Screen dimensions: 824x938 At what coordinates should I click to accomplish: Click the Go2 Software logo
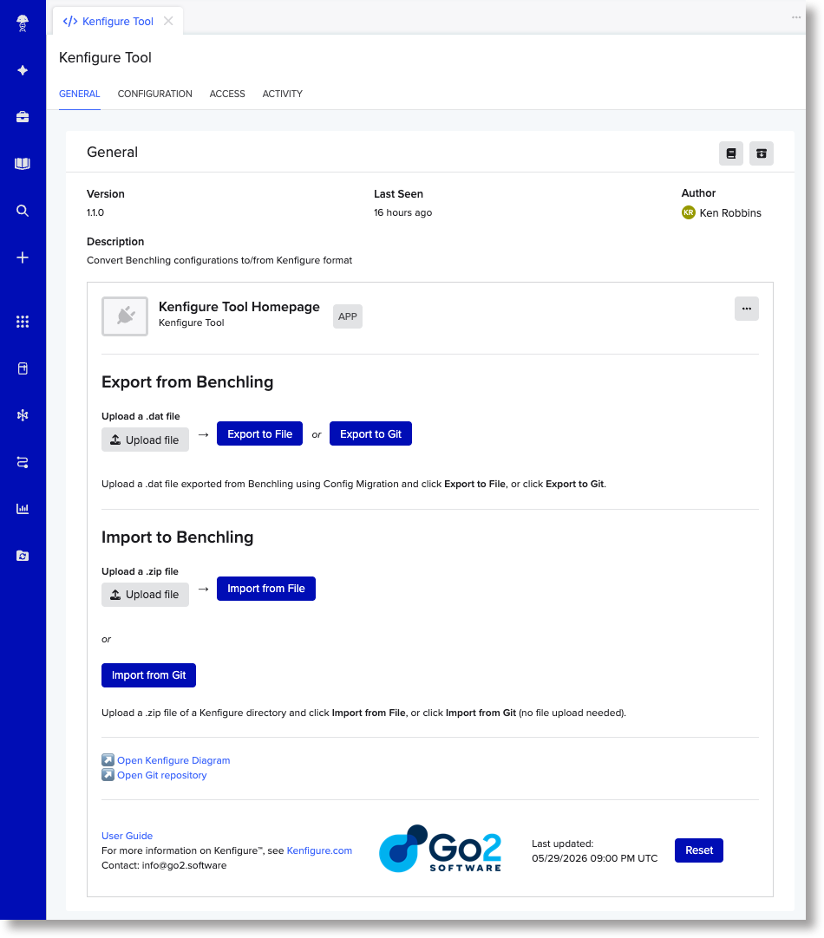point(441,848)
